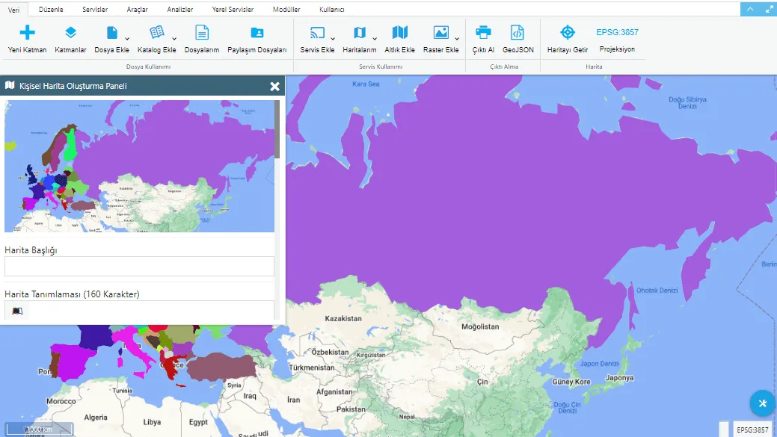The image size is (777, 437).
Task: Collapse the ribbon with up chevron
Action: tap(750, 9)
